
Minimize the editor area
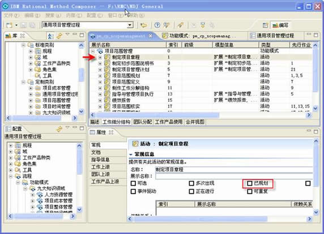pyautogui.click(x=309, y=34)
